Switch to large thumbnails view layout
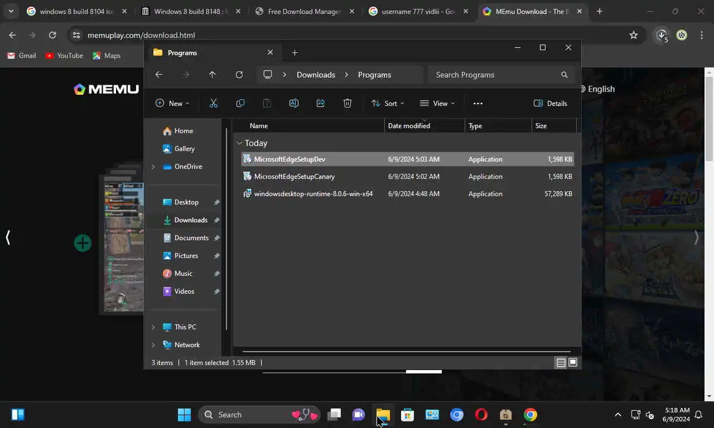Viewport: 714px width, 428px height. [x=573, y=362]
